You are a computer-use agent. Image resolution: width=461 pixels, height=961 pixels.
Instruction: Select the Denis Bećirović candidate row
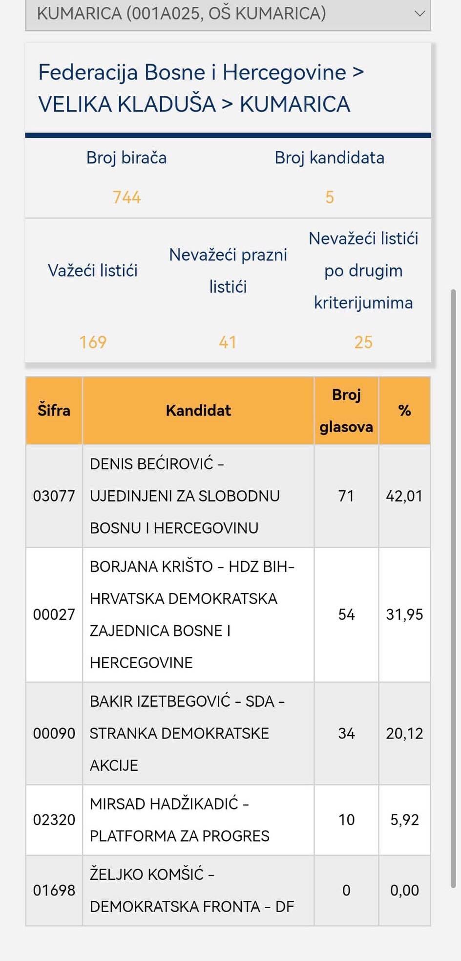[198, 496]
